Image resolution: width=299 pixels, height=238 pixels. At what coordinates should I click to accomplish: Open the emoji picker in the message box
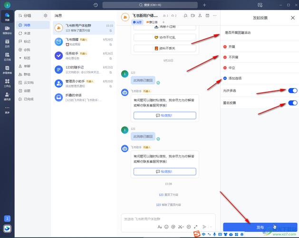pos(166,227)
